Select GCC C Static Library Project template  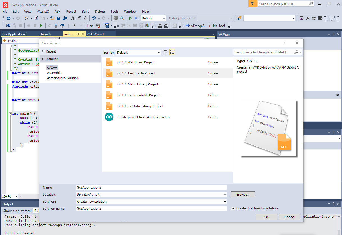coord(168,84)
